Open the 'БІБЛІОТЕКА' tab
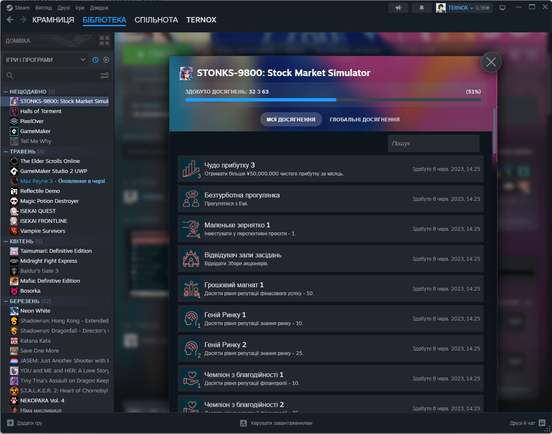Viewport: 552px width, 434px height. [x=104, y=20]
